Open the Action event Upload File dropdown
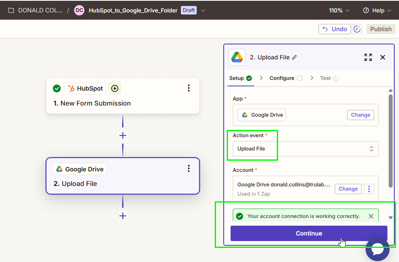Viewport: 399px width, 262px height. click(x=306, y=149)
